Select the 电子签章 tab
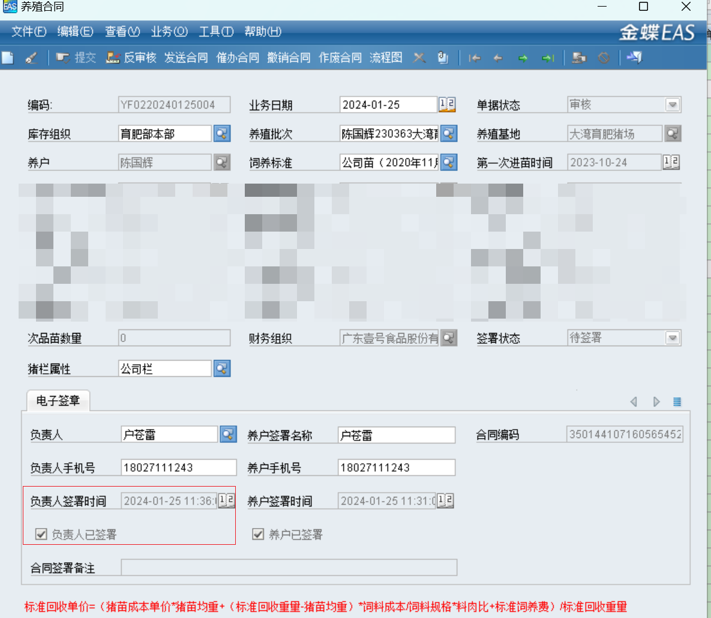Screen dimensions: 711x618 (58, 401)
